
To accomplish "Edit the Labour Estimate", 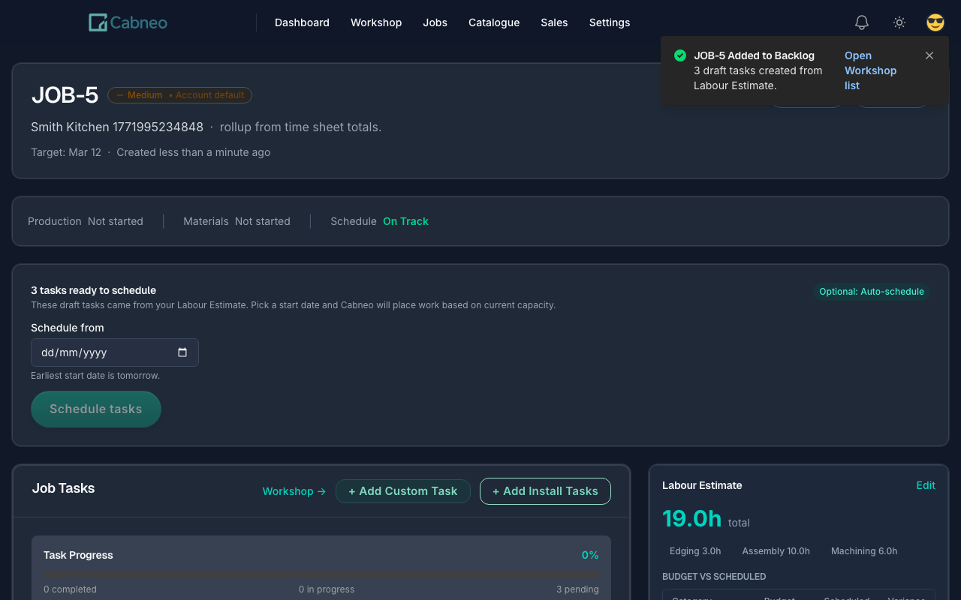I will point(926,485).
